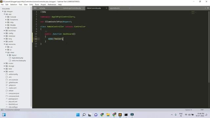Open the artisan file
Image resolution: width=210 pixels, height=118 pixels.
tap(11, 91)
